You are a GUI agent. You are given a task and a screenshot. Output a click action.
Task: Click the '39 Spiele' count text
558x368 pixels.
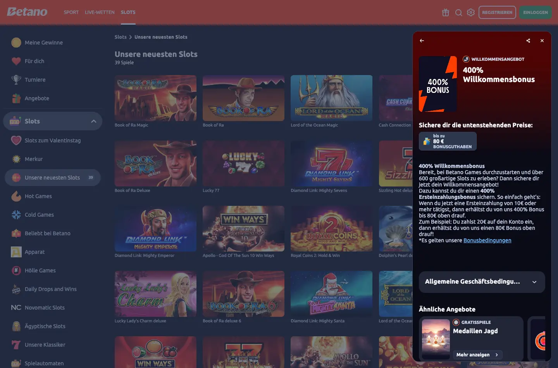click(124, 63)
